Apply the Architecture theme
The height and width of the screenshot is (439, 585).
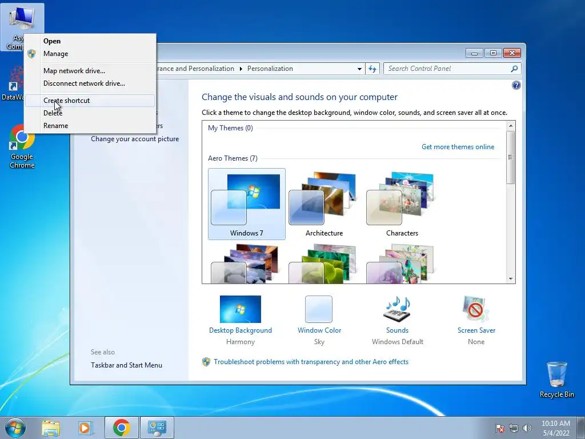point(324,204)
